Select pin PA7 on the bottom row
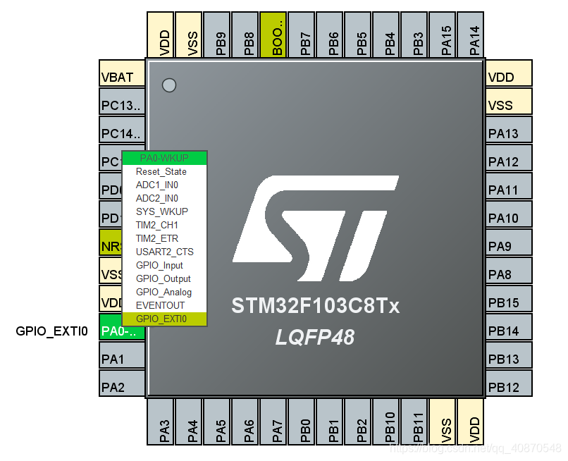568x461 pixels. (x=274, y=425)
